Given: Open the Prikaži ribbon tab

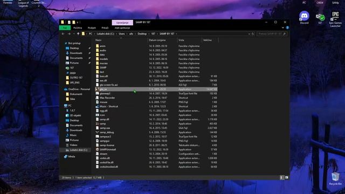Looking at the screenshot, I should pyautogui.click(x=105, y=28).
